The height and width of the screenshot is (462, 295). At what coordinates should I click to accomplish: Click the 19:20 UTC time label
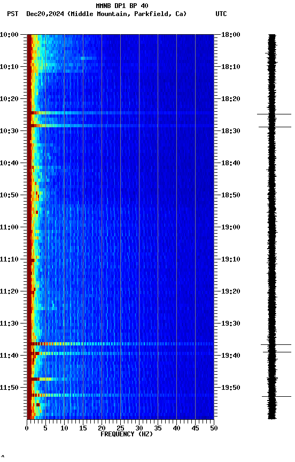pyautogui.click(x=231, y=292)
